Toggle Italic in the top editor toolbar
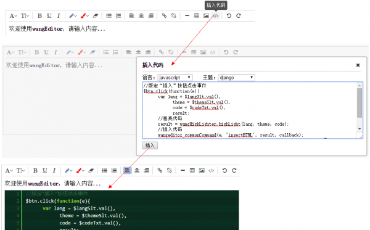 [x=59, y=16]
